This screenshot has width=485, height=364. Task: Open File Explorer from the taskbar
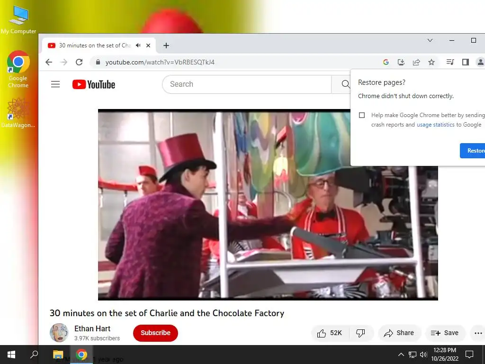coord(58,355)
